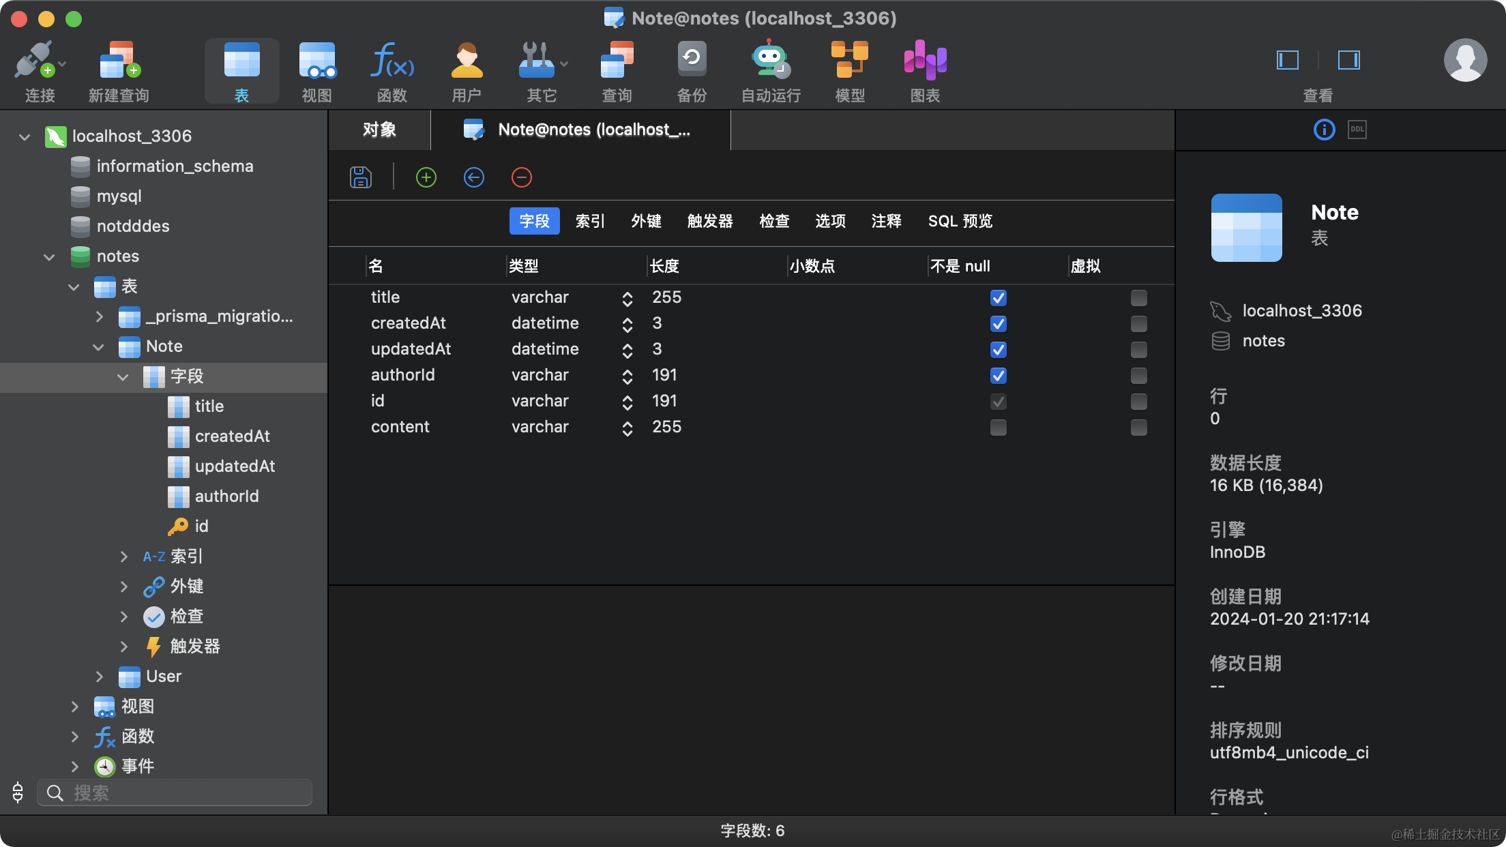The height and width of the screenshot is (847, 1506).
Task: Open type dropdown for authorId field
Action: pos(627,376)
